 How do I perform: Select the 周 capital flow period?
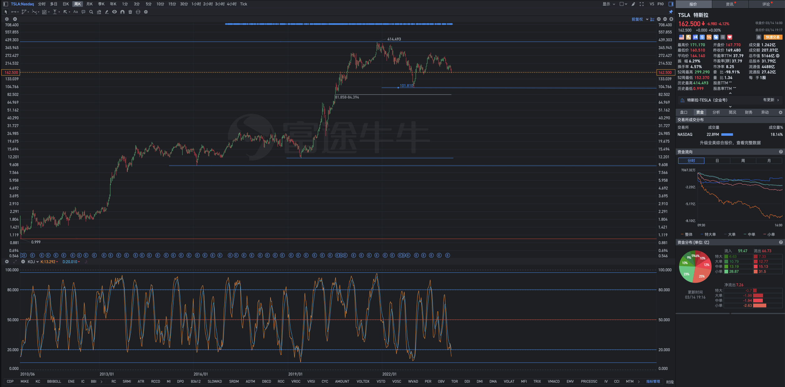pos(743,161)
